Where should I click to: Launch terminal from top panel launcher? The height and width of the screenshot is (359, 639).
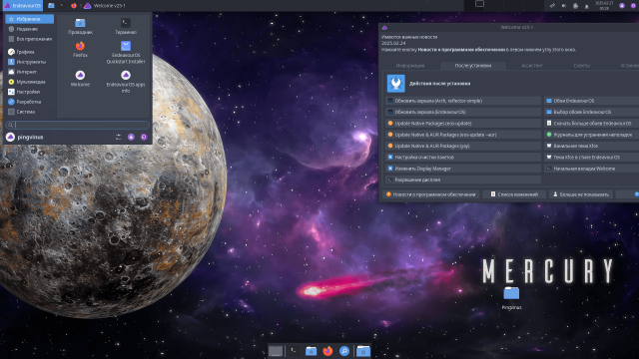[62, 6]
